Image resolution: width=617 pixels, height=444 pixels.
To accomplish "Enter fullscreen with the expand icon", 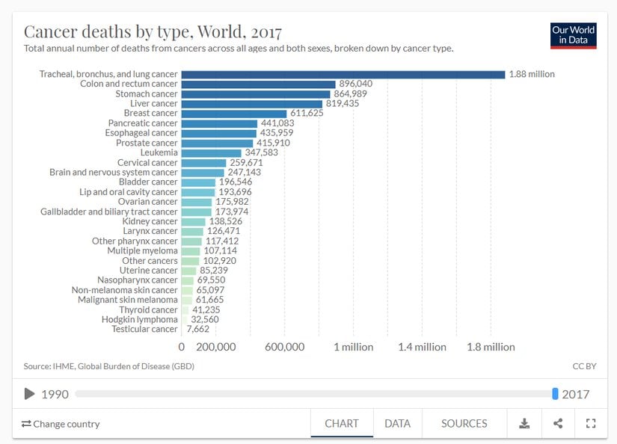I will pyautogui.click(x=591, y=423).
